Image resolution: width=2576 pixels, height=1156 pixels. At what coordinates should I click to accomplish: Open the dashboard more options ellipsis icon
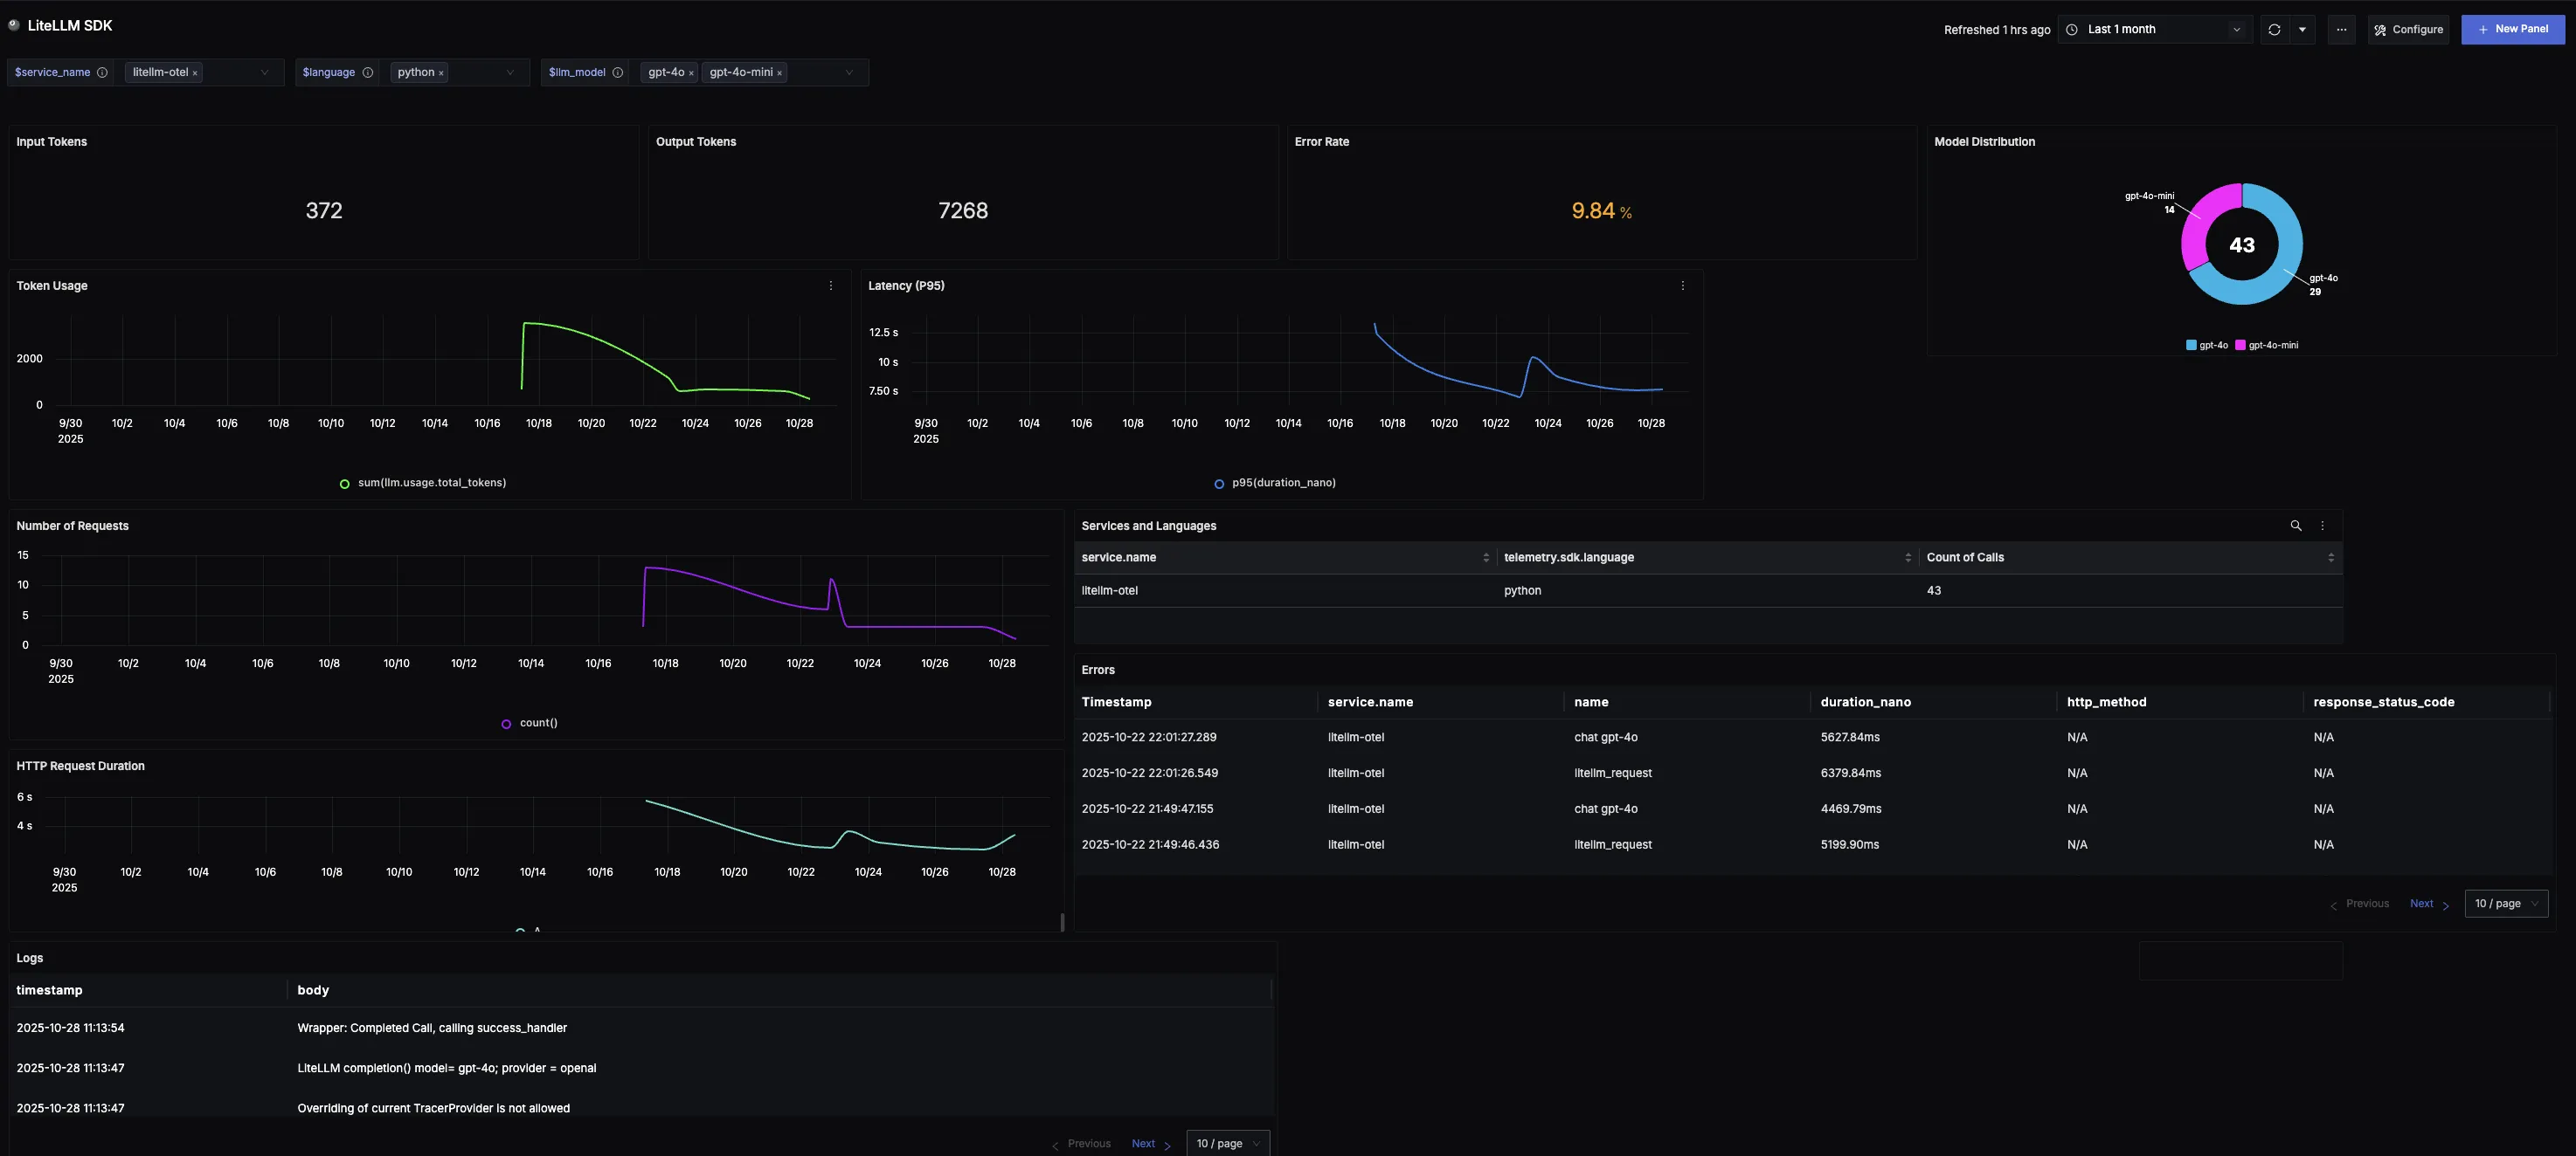(2341, 29)
